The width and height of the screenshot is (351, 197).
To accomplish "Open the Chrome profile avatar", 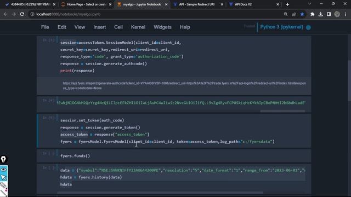I will click(x=337, y=14).
